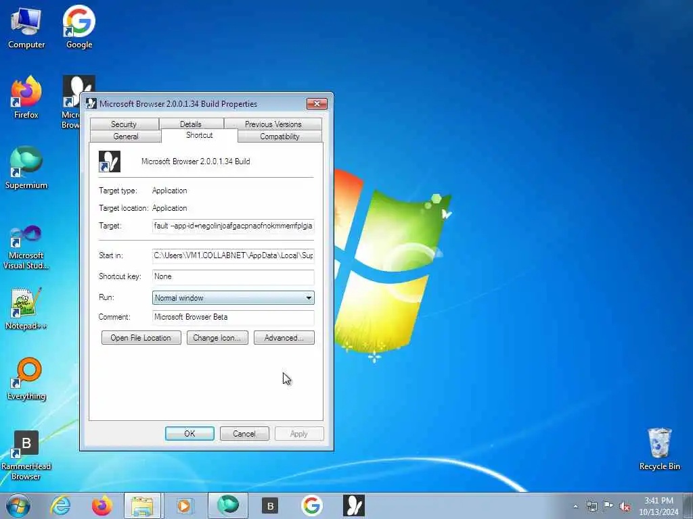The height and width of the screenshot is (519, 693).
Task: Open the clock showing 3:41 PM
Action: [658, 506]
